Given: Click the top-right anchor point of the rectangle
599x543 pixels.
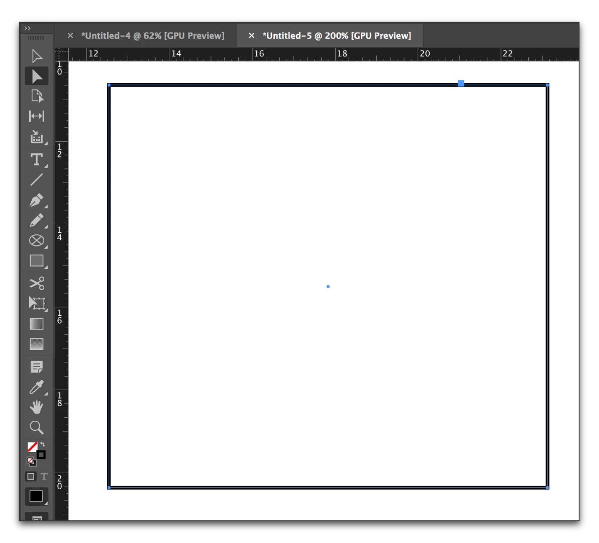Looking at the screenshot, I should 547,85.
